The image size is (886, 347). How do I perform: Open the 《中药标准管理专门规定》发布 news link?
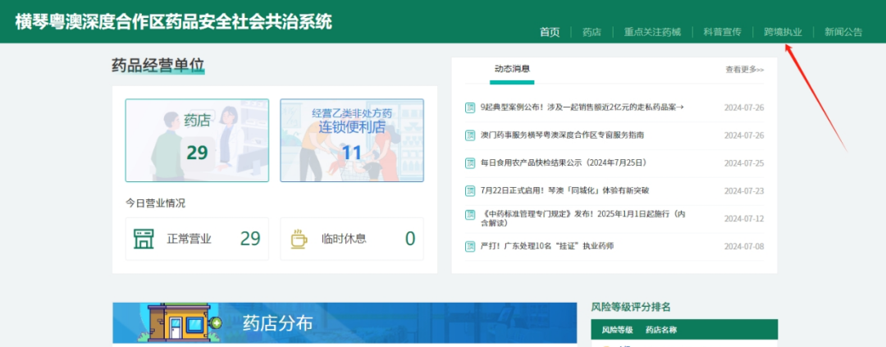coord(583,218)
